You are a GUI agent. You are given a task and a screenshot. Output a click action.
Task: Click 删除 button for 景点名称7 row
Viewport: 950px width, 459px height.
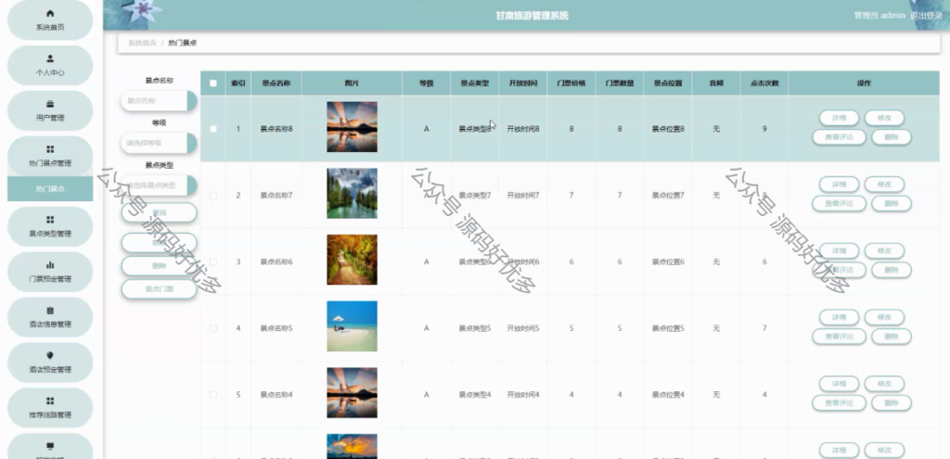892,203
